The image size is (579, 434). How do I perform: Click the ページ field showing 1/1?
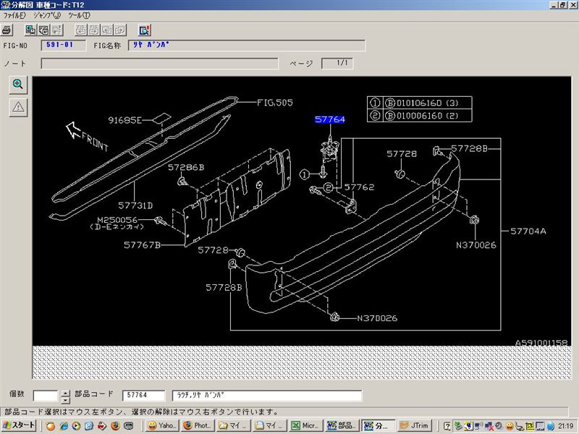(x=337, y=63)
